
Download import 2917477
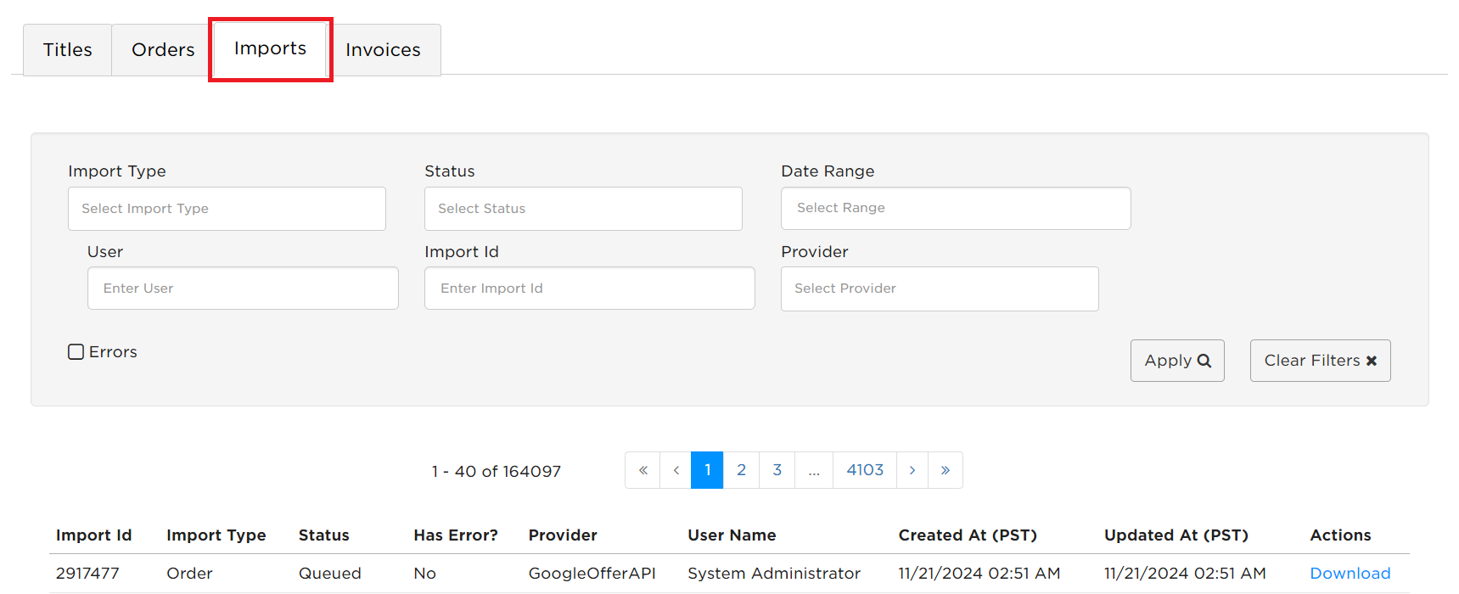coord(1350,574)
